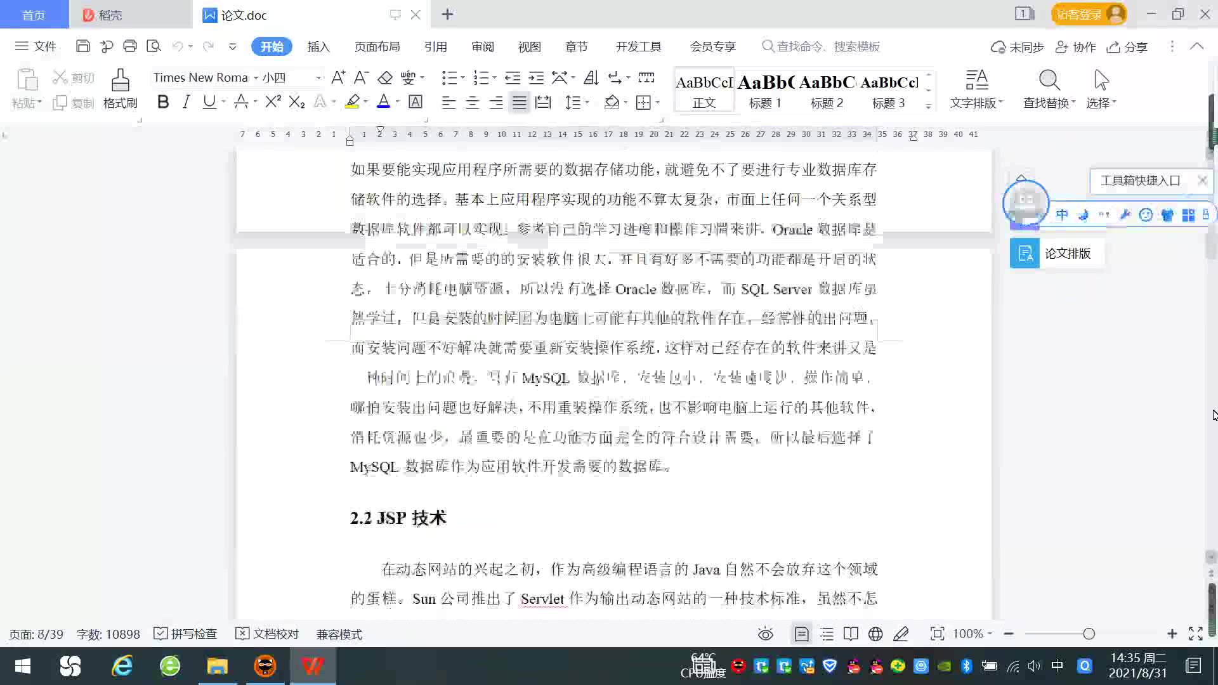Click the Superscript X² icon
This screenshot has width=1218, height=685.
[273, 102]
